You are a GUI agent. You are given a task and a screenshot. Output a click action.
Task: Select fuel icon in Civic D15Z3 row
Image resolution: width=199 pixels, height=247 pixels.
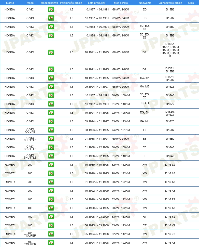coord(51,87)
